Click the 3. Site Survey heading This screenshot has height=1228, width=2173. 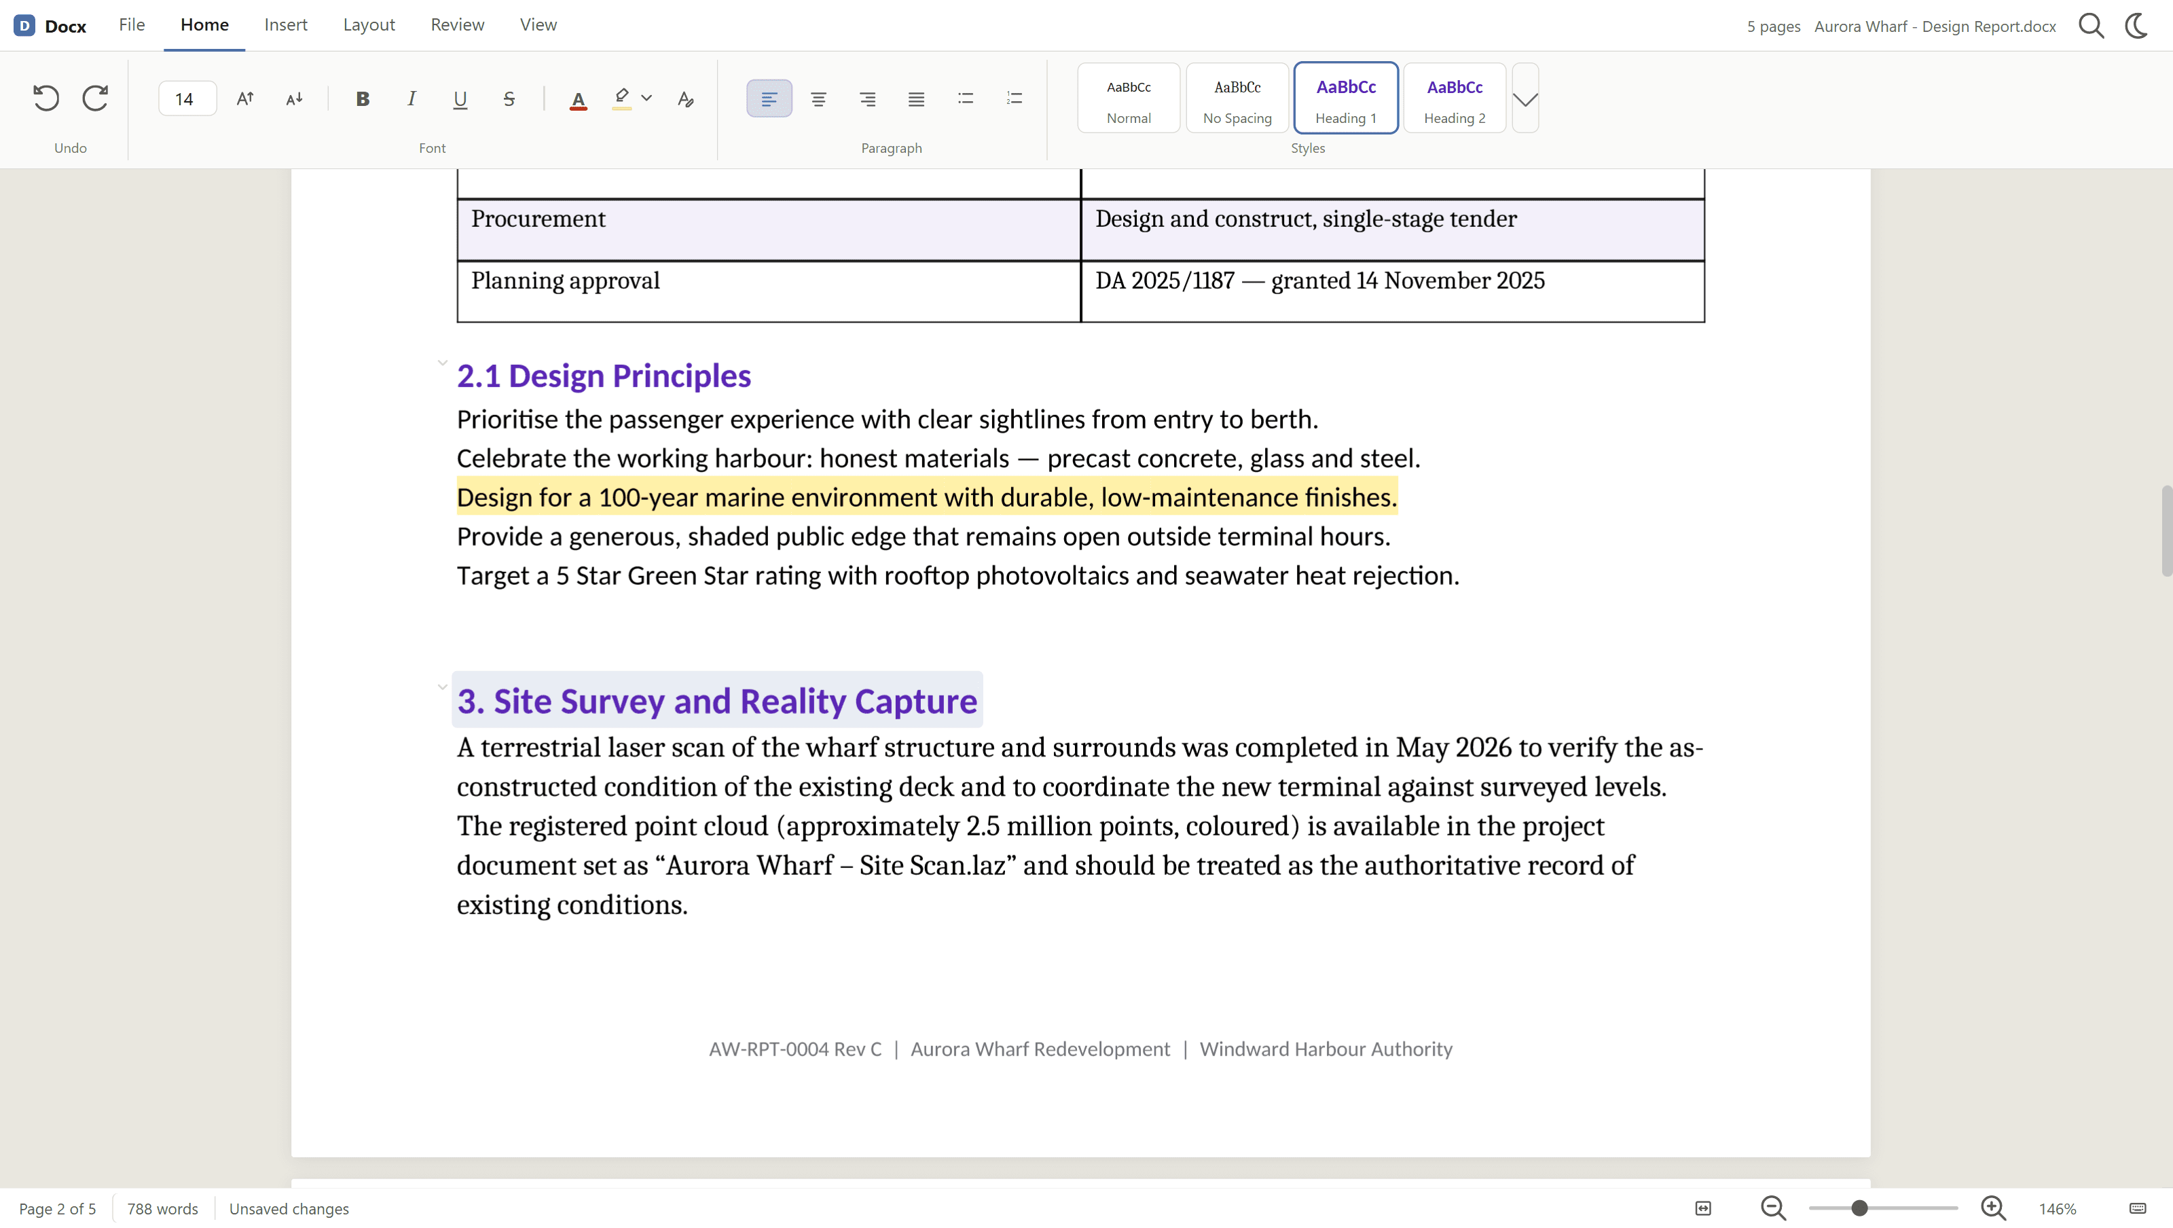[x=716, y=700]
